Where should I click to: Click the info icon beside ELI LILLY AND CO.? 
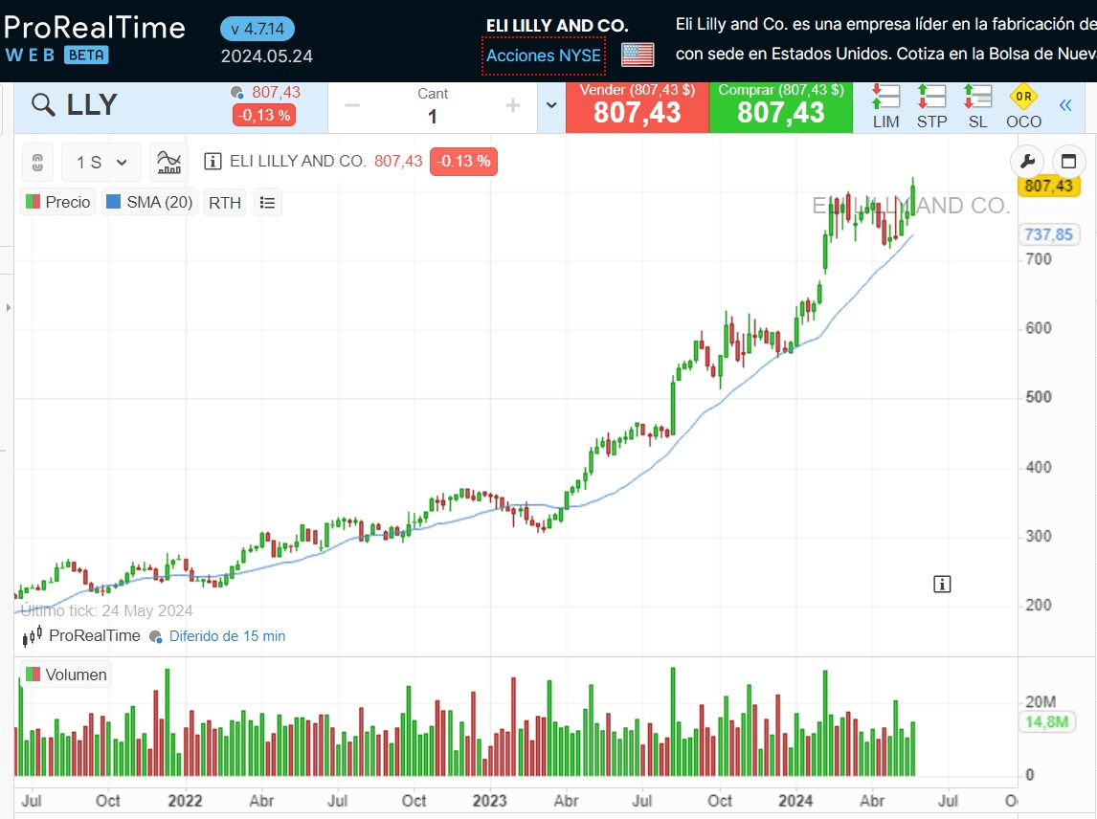[x=213, y=162]
